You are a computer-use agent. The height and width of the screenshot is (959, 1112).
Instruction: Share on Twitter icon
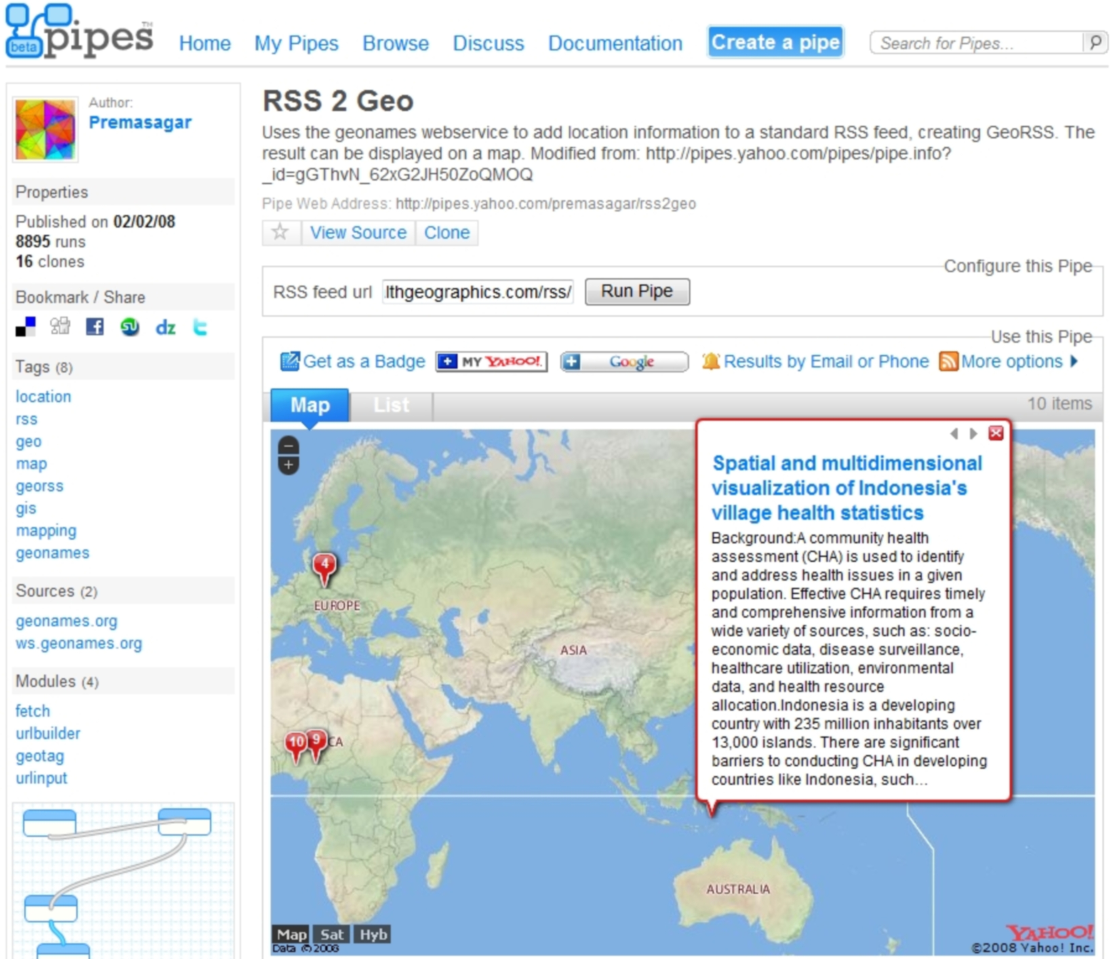pyautogui.click(x=200, y=326)
